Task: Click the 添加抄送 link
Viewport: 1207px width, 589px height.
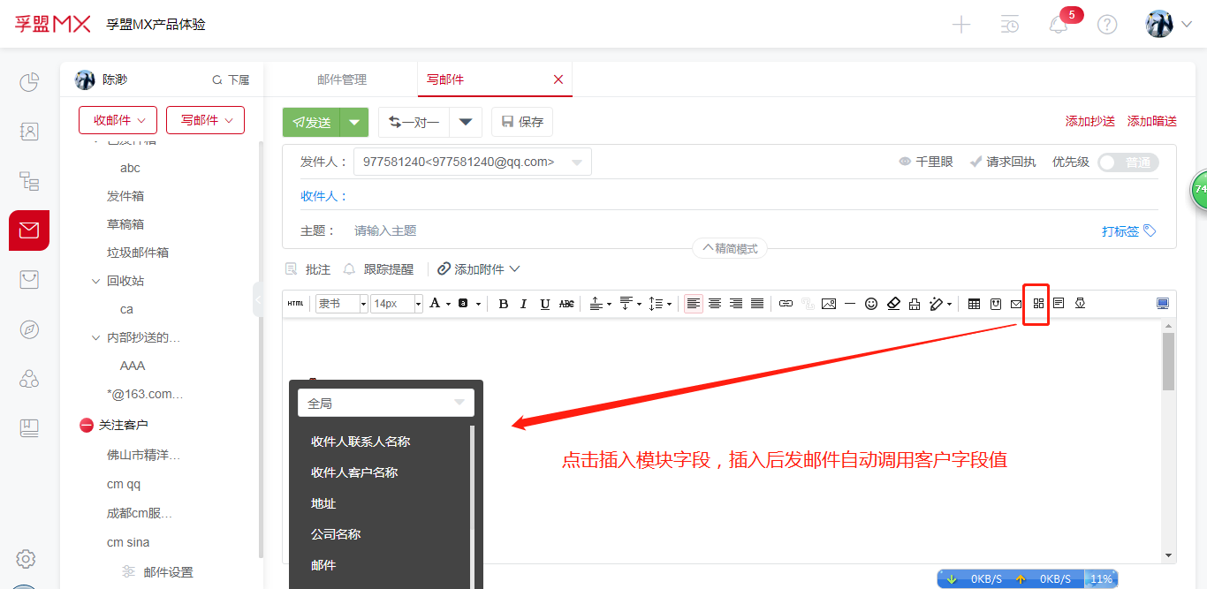Action: [1089, 122]
